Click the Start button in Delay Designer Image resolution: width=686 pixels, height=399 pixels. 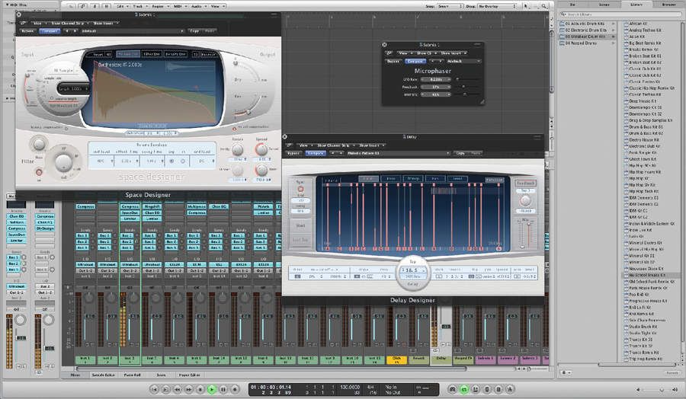click(300, 225)
